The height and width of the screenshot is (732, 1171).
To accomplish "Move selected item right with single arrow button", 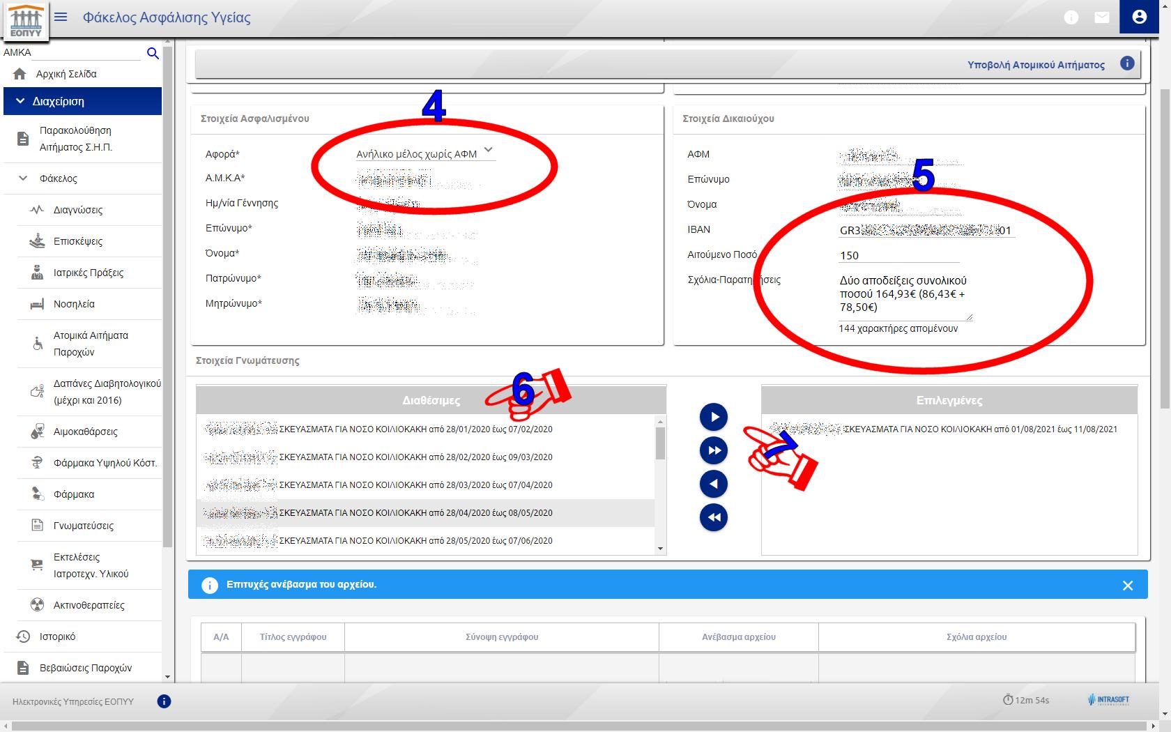I will tap(713, 417).
